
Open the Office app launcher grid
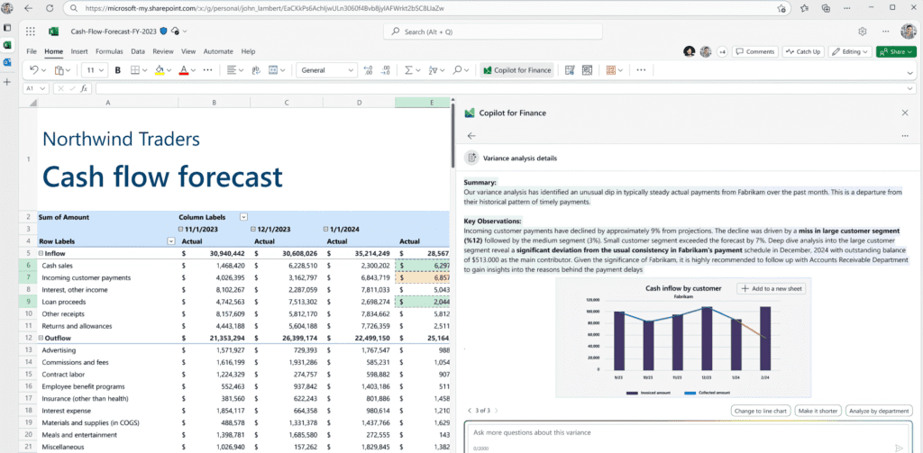pos(31,32)
